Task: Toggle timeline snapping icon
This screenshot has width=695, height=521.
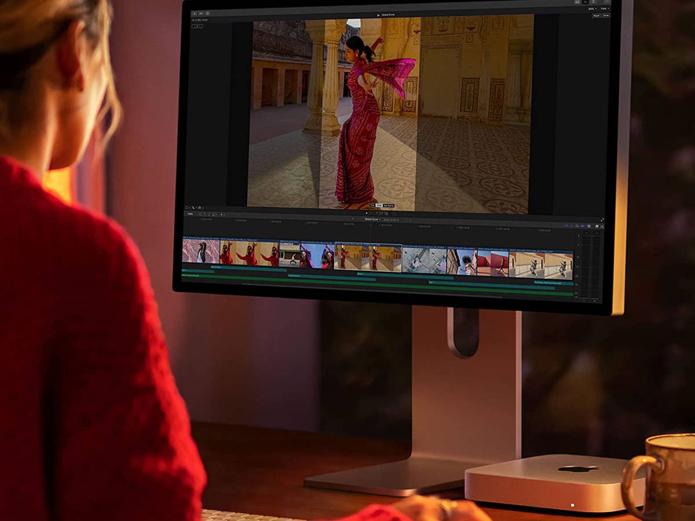Action: tap(581, 226)
